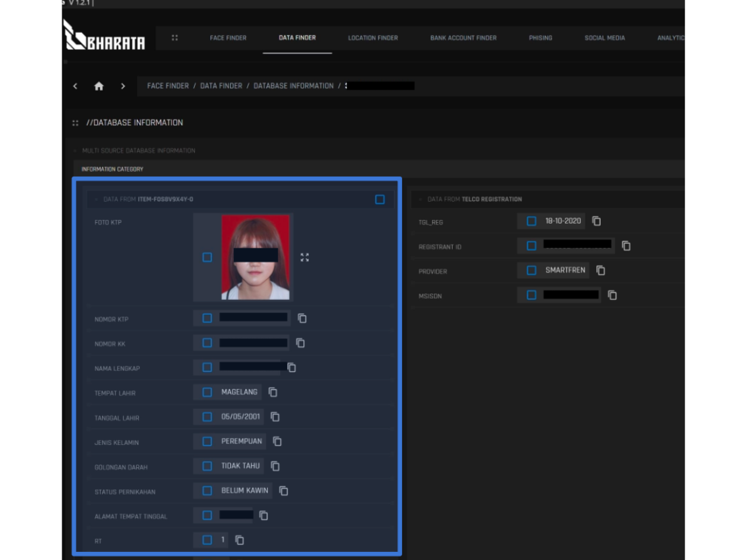Click the back arrow navigation icon
Screen dimensions: 747x560
point(75,86)
